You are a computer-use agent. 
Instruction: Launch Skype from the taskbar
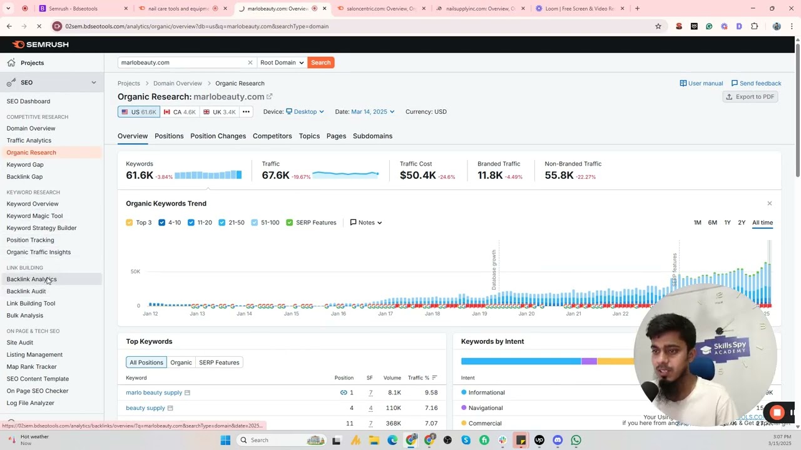click(466, 440)
